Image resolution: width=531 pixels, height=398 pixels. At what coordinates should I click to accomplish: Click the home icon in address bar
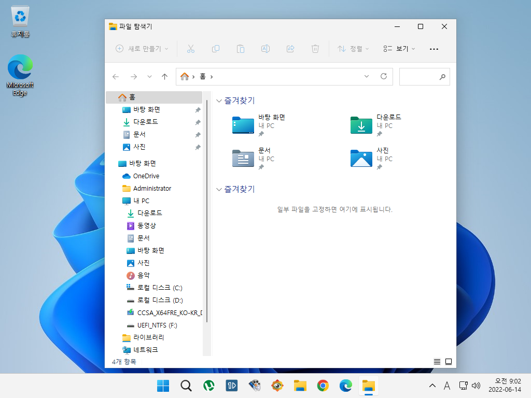coord(185,77)
